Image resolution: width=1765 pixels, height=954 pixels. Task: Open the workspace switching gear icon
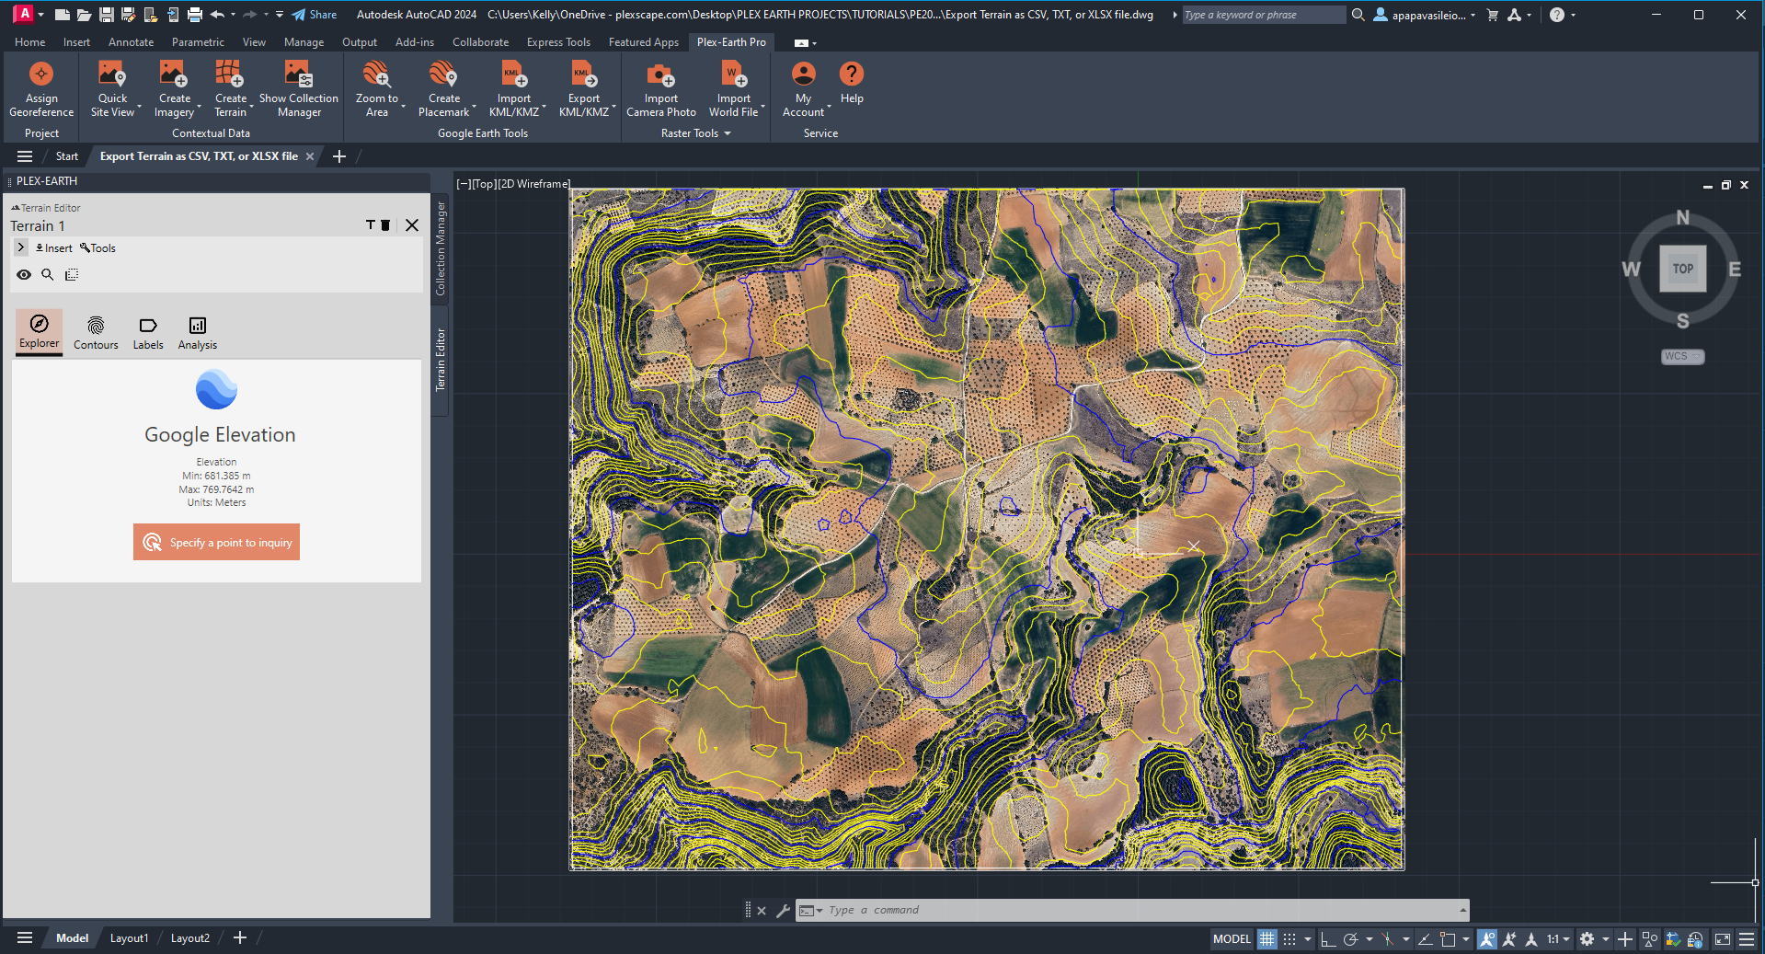coord(1587,939)
